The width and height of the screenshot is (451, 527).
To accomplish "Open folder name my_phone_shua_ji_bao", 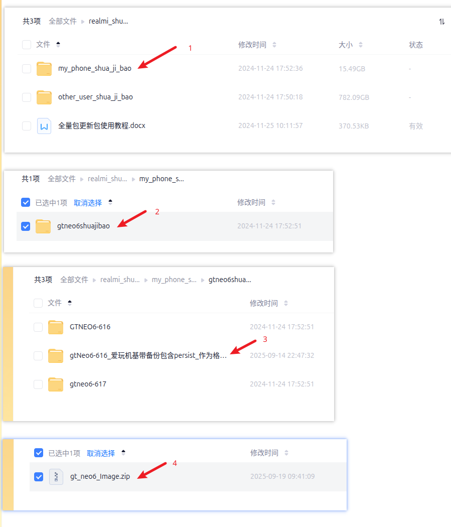I will pyautogui.click(x=95, y=68).
